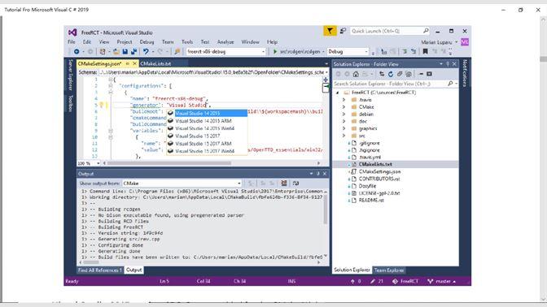The height and width of the screenshot is (307, 547).
Task: Toggle Word Wrap in Output panel
Action: [x=295, y=183]
